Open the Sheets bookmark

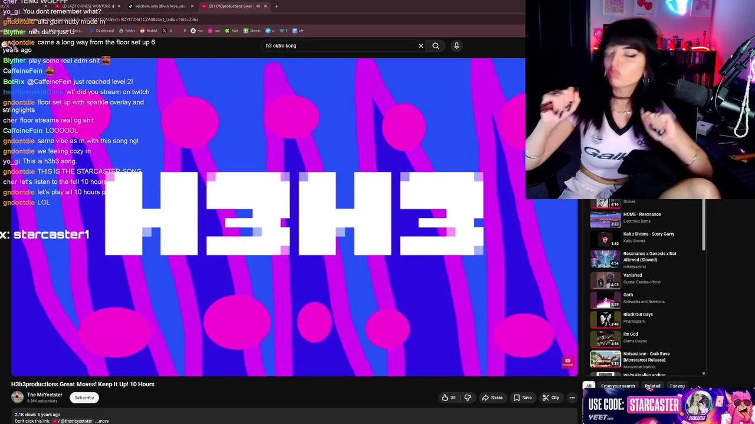252,31
